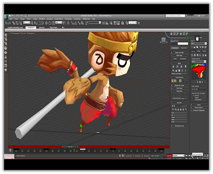
Task: Click the ViewCube in the viewport
Action: point(163,40)
